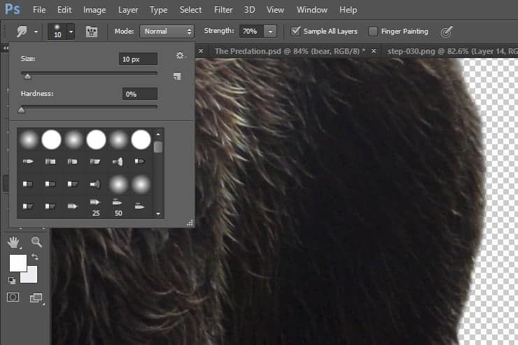Viewport: 518px width, 345px height.
Task: Select the Hand tool
Action: [13, 242]
